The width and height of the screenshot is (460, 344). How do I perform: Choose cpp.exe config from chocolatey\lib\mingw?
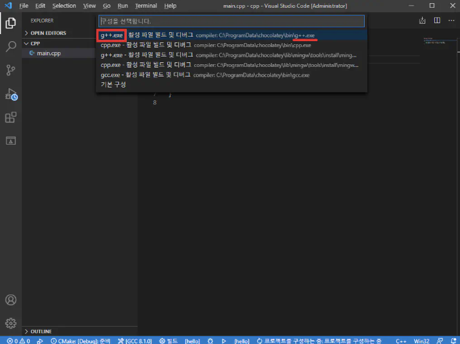[x=232, y=65]
